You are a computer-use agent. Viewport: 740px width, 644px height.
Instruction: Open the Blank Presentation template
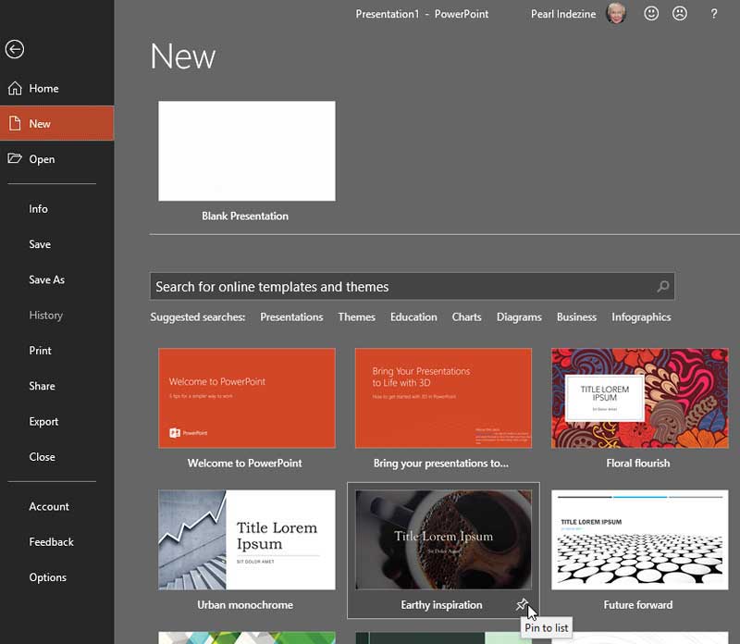pos(245,151)
